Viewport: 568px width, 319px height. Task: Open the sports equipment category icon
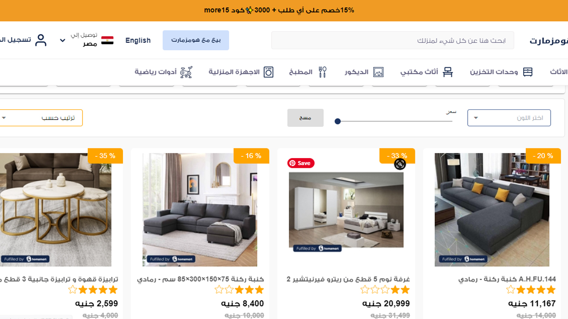[186, 72]
